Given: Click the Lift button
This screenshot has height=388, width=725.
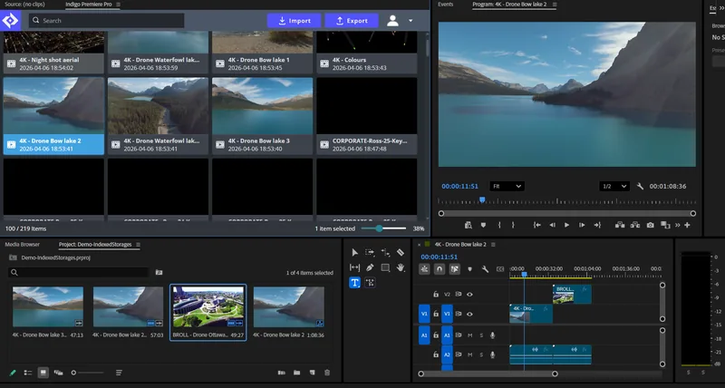Looking at the screenshot, I should (620, 225).
